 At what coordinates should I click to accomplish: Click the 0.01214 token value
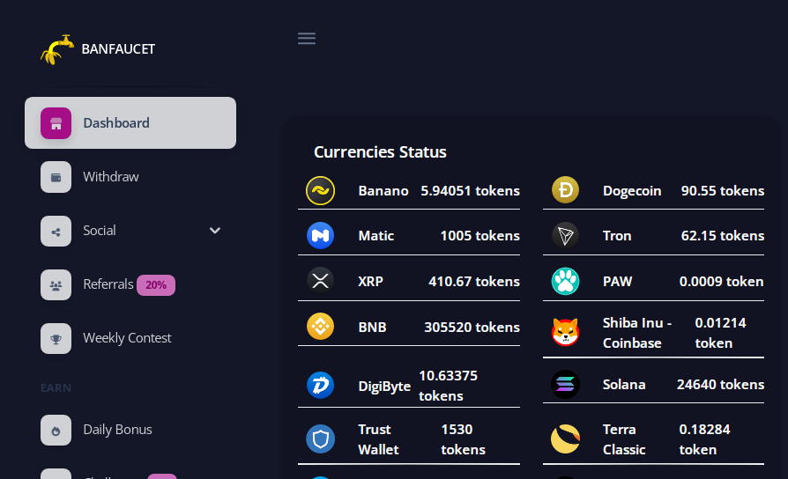click(x=721, y=333)
